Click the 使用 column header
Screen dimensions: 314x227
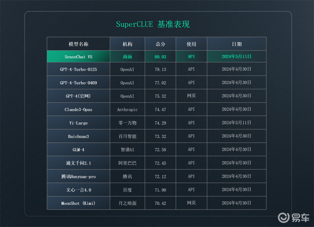[192, 44]
